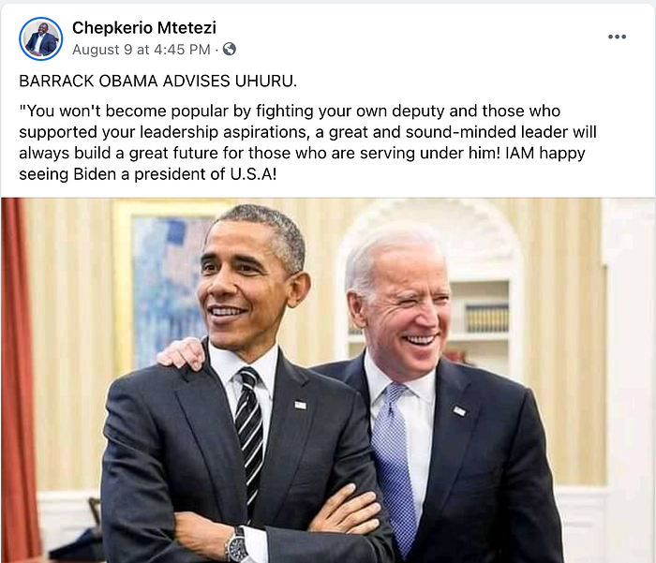Click 'seeing Biden a president of U.S.A!' line
Image resolution: width=656 pixels, height=563 pixels.
[148, 174]
